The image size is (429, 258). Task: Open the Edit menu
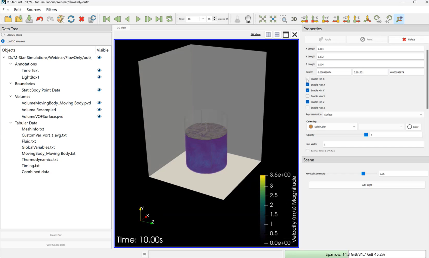(x=18, y=10)
